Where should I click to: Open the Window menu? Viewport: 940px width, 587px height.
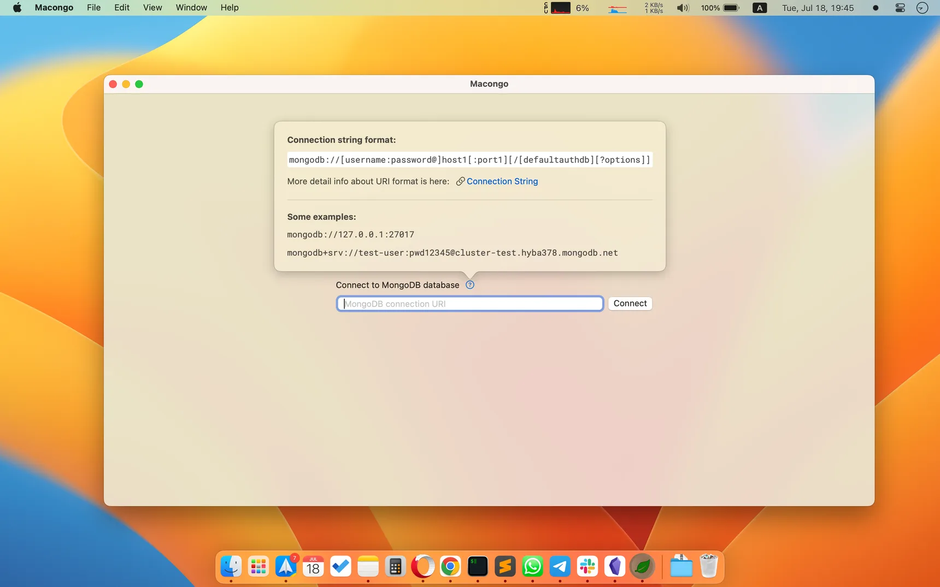tap(191, 8)
